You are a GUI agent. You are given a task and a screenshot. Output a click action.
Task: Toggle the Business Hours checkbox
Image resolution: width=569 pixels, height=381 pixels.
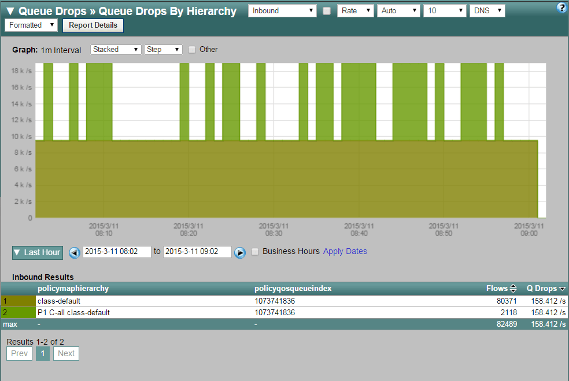pos(255,252)
